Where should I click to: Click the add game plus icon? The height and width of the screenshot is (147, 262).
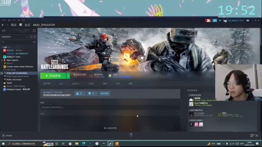pos(4,136)
